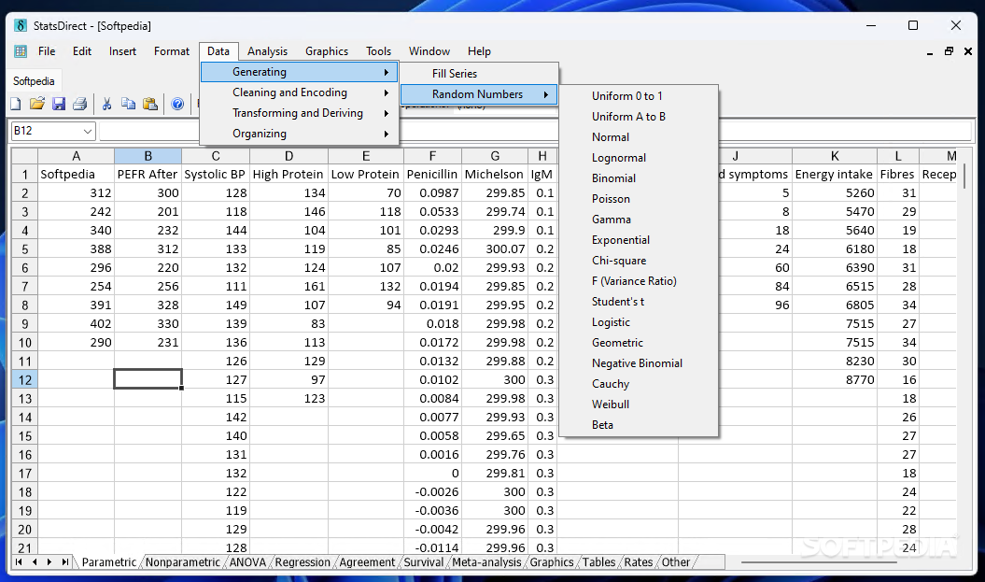Viewport: 985px width, 582px height.
Task: Minimize the inner Softpedia document window
Action: [x=930, y=52]
